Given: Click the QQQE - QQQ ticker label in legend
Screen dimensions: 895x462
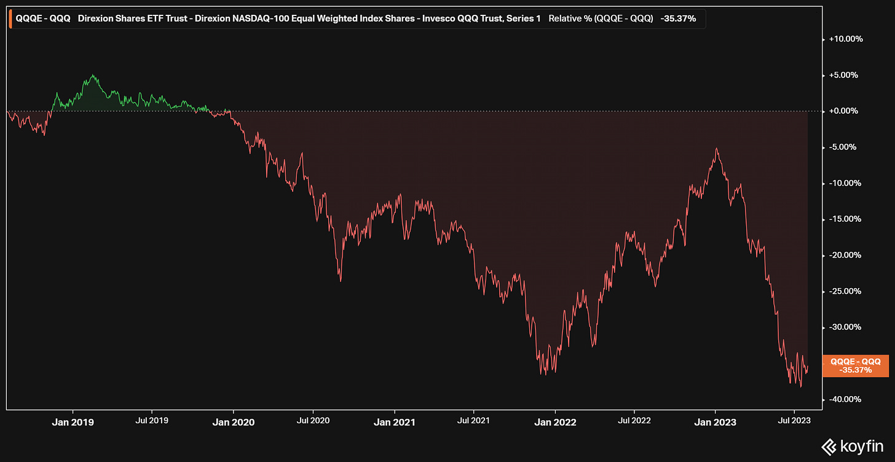Looking at the screenshot, I should tap(43, 19).
